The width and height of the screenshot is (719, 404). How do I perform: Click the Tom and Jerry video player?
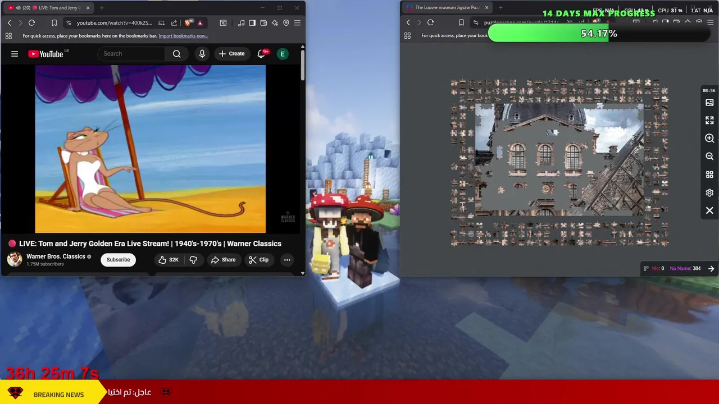tap(150, 149)
